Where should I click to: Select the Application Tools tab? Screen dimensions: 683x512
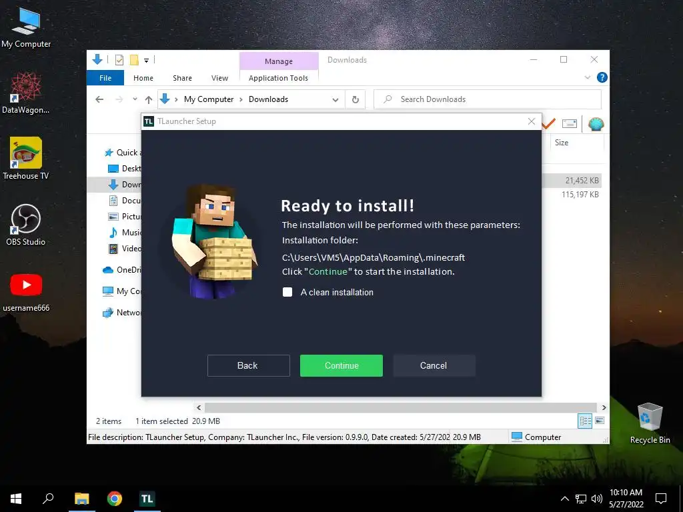[278, 78]
